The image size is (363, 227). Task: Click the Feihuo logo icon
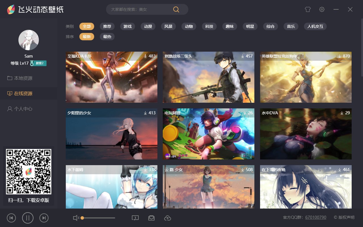[11, 9]
